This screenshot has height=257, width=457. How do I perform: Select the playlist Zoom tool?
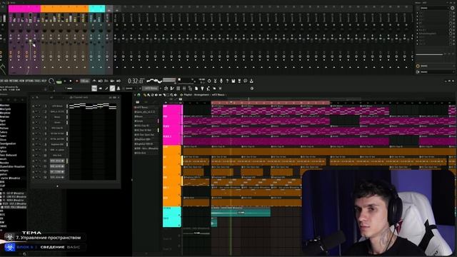point(171,95)
